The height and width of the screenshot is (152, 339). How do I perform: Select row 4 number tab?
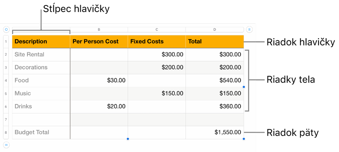[x=6, y=80]
